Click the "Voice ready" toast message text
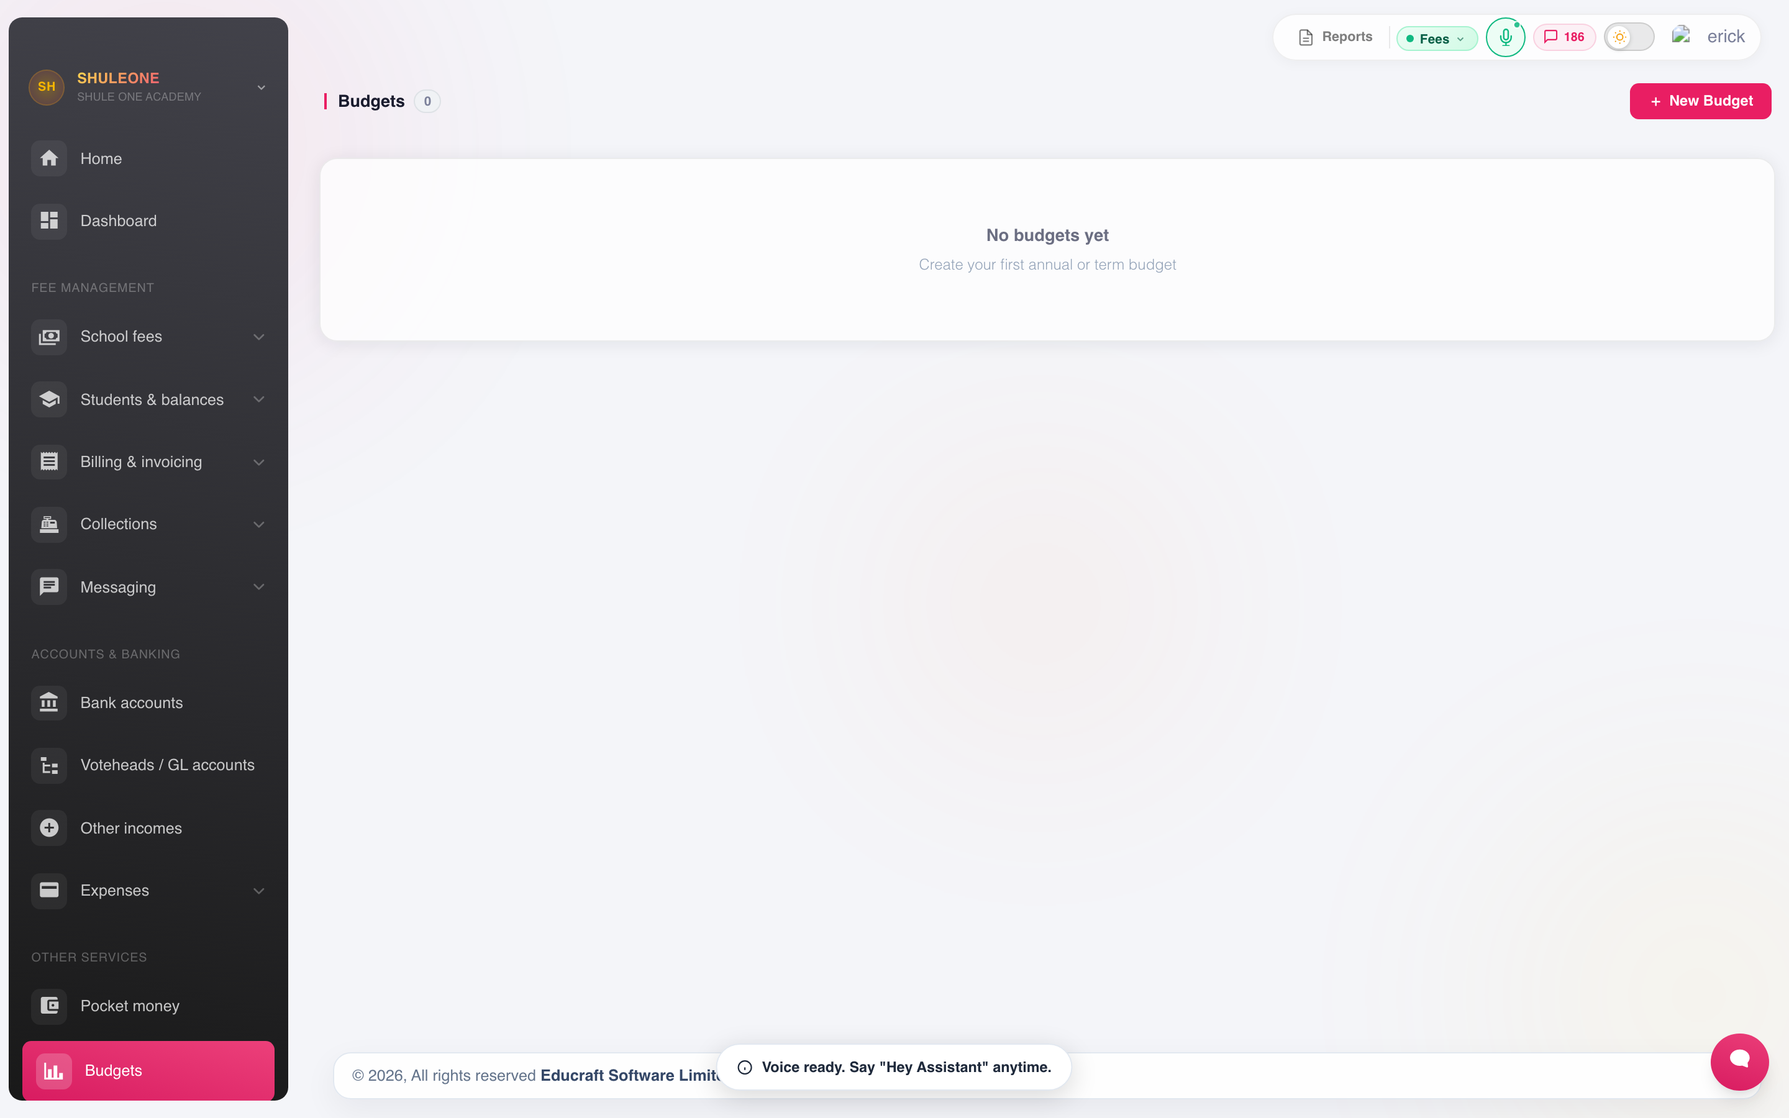 pos(906,1067)
